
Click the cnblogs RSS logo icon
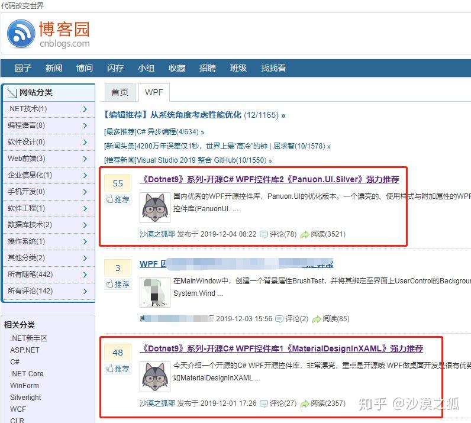click(21, 34)
